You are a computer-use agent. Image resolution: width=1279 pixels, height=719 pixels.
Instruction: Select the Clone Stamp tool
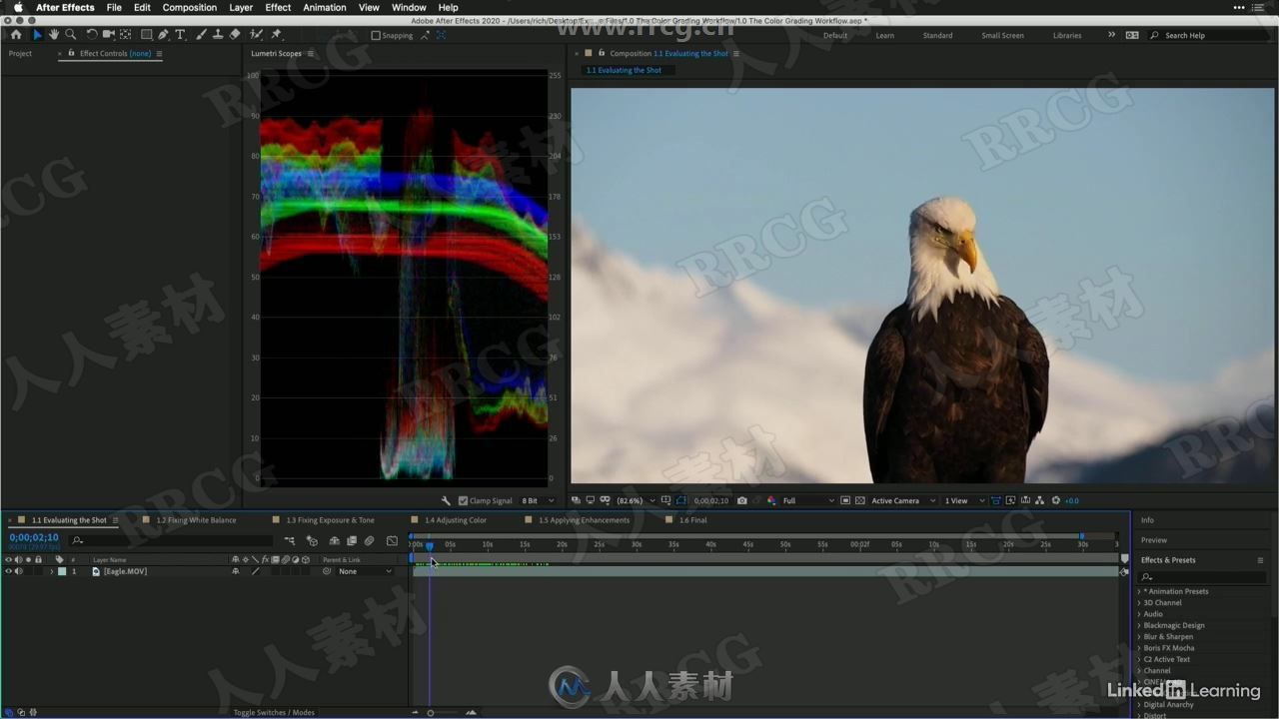tap(218, 34)
